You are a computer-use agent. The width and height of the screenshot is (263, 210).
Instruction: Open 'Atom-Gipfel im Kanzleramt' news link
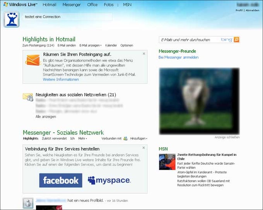pyautogui.click(x=202, y=174)
